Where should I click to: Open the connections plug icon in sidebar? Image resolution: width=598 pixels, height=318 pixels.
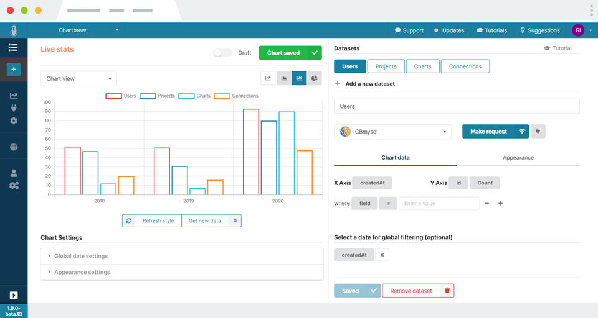(14, 109)
